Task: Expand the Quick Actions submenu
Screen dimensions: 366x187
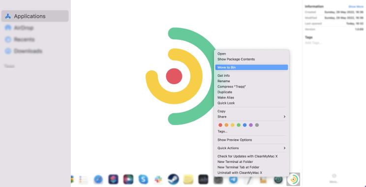Action: (251, 148)
